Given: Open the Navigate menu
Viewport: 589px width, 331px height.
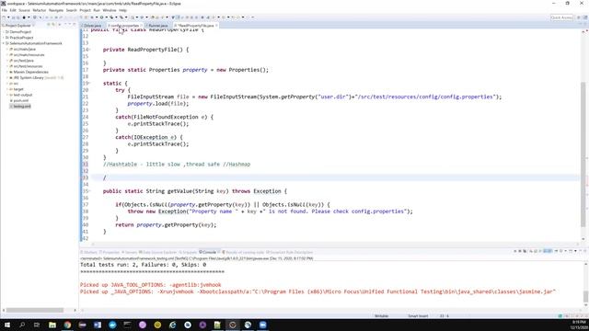Looking at the screenshot, I should (56, 10).
